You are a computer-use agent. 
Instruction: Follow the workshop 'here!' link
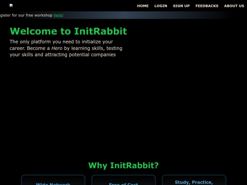tap(59, 15)
